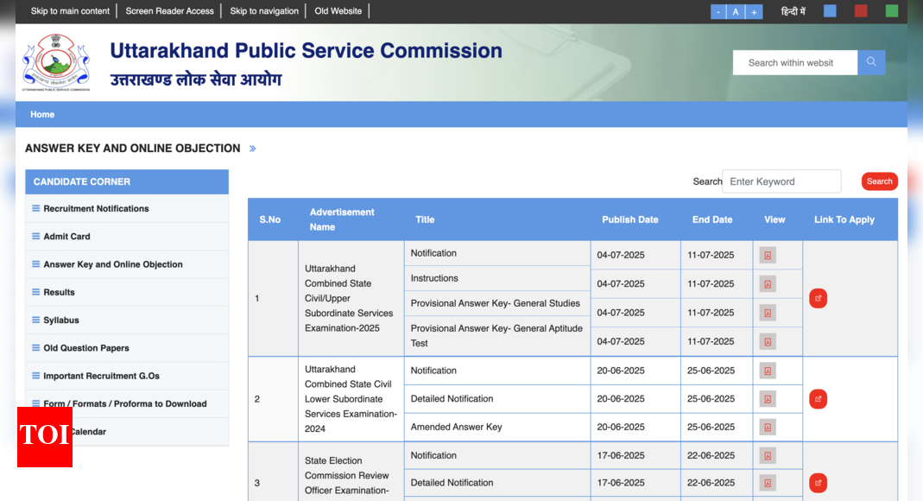Open PDF icon for Instructions row
The width and height of the screenshot is (923, 501).
click(768, 284)
